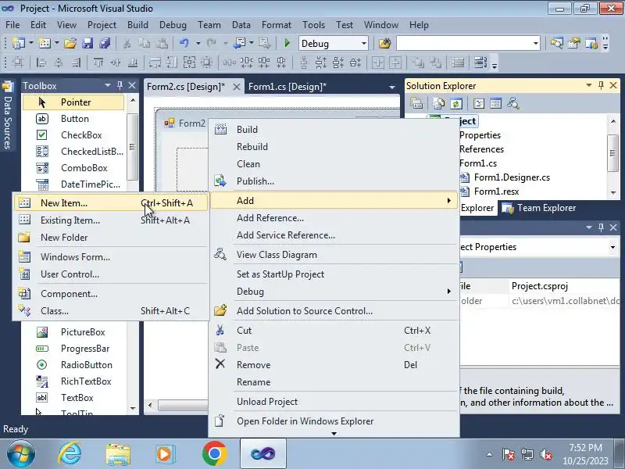Viewport: 625px width, 469px height.
Task: Click the Find text input field in toolbar
Action: [x=463, y=43]
